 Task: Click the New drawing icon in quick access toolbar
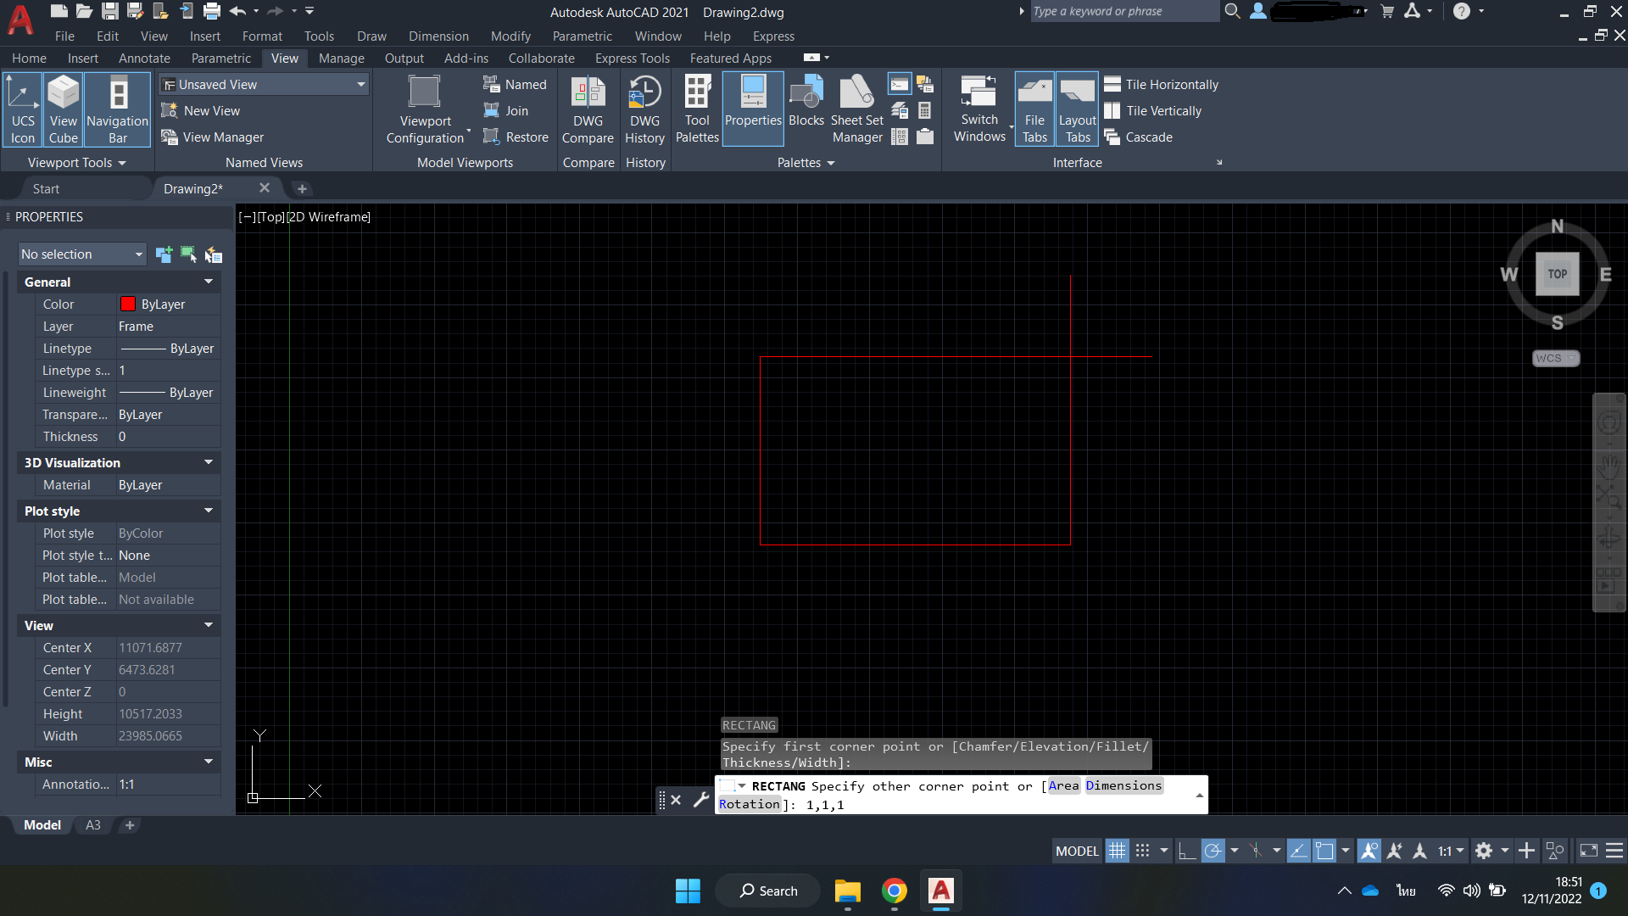59,11
